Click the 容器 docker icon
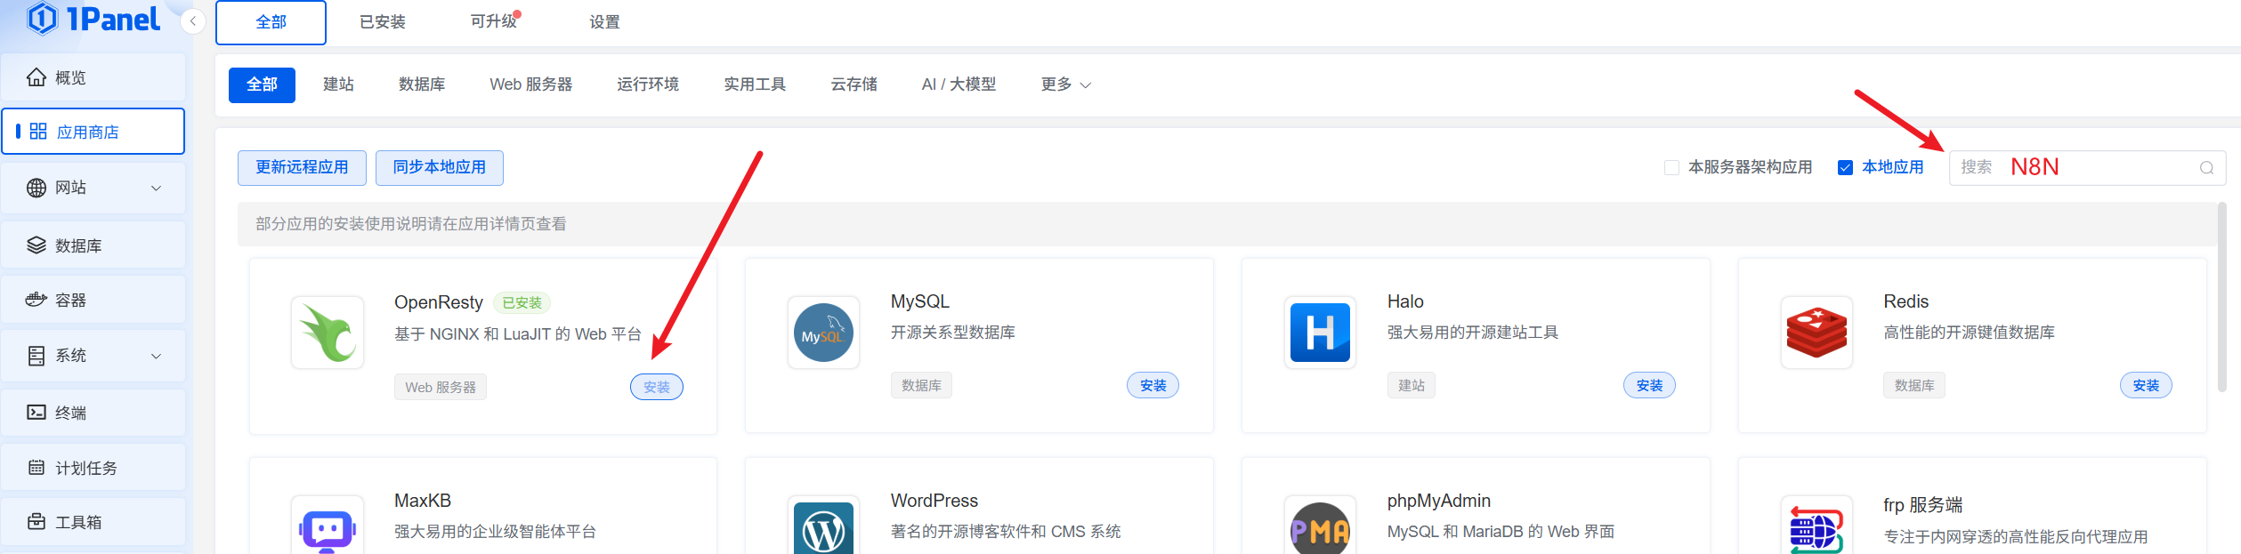 pyautogui.click(x=36, y=300)
